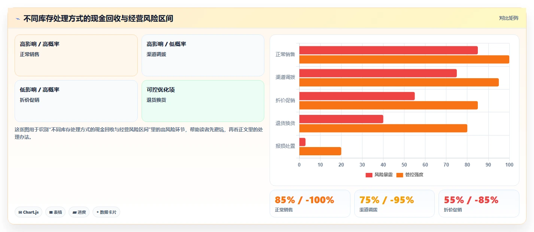Screen dimensions: 534x232
Task: Open the 高影响 / 高概率 matrix card
Action: click(x=76, y=55)
